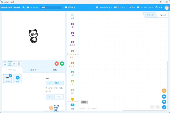The height and width of the screenshot is (113, 170).
Task: Open the 拡張 extension center
Action: (72, 107)
